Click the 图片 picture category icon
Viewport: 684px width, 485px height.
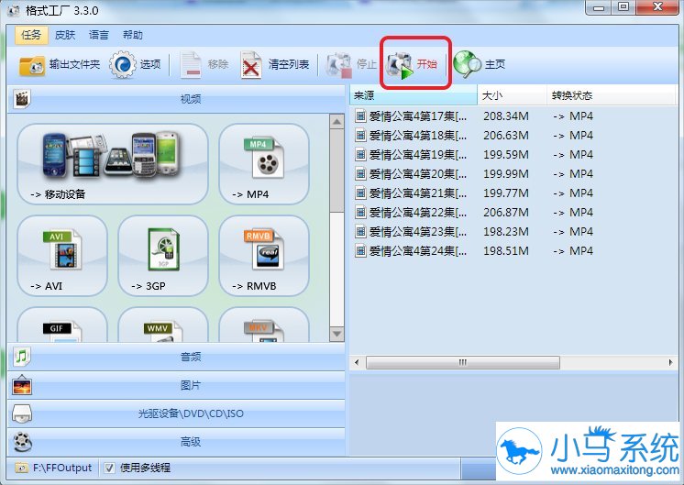point(22,385)
